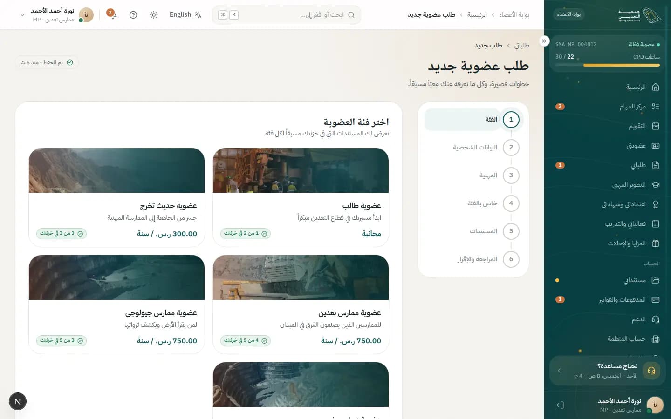The width and height of the screenshot is (671, 419).
Task: Click طلباتي breadcrumb above page title
Action: pyautogui.click(x=521, y=46)
